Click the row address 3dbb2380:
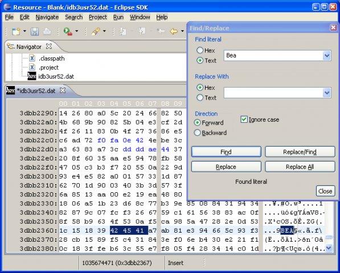The image size is (340, 273). tap(39, 249)
